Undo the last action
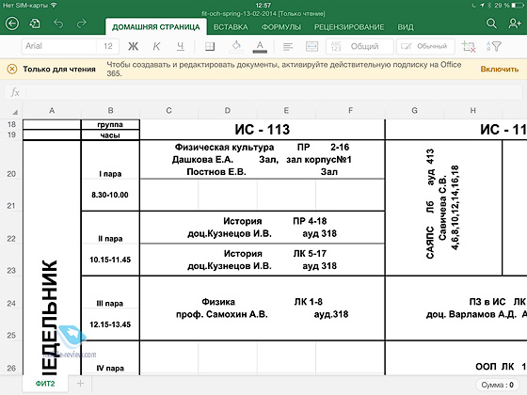The height and width of the screenshot is (395, 527). click(58, 24)
